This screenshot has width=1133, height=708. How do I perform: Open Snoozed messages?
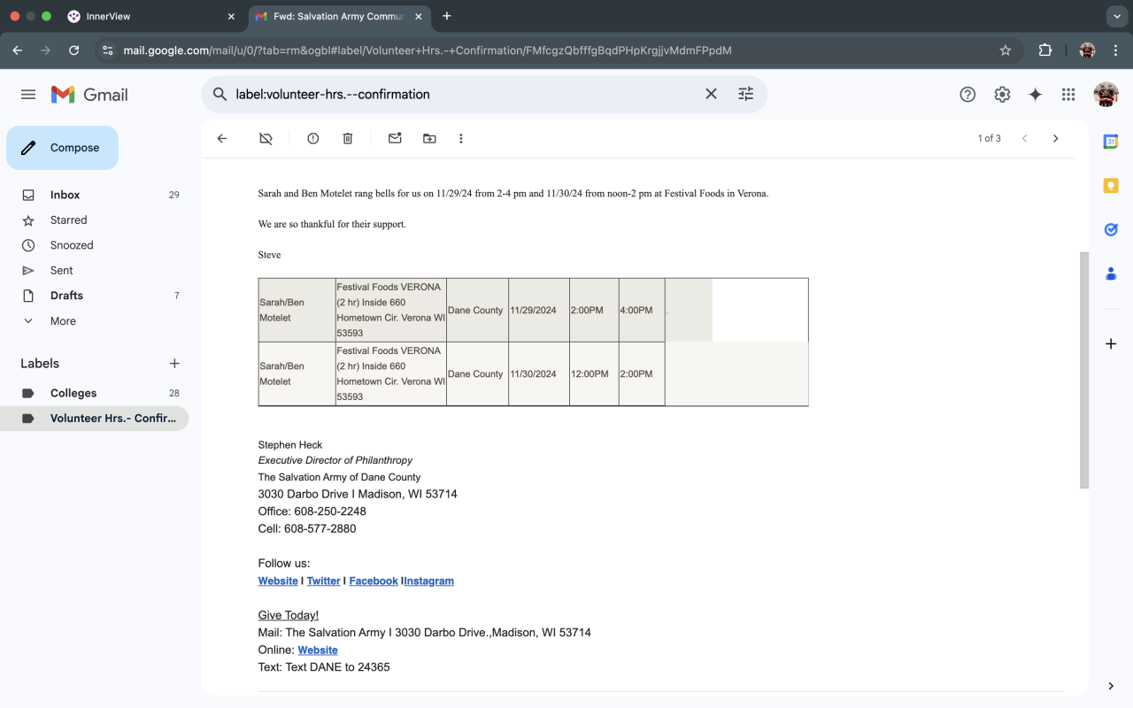94,245
